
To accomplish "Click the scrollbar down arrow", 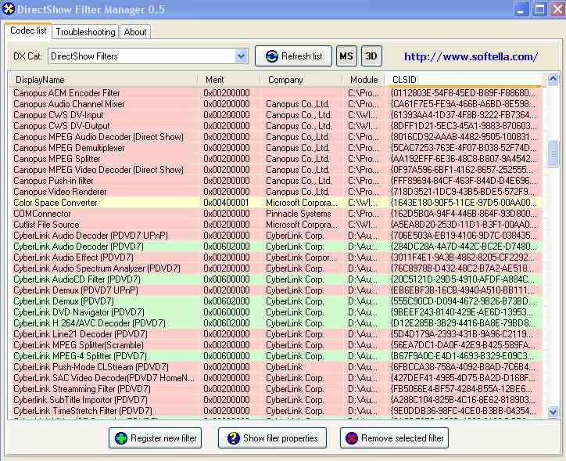I will click(x=553, y=412).
